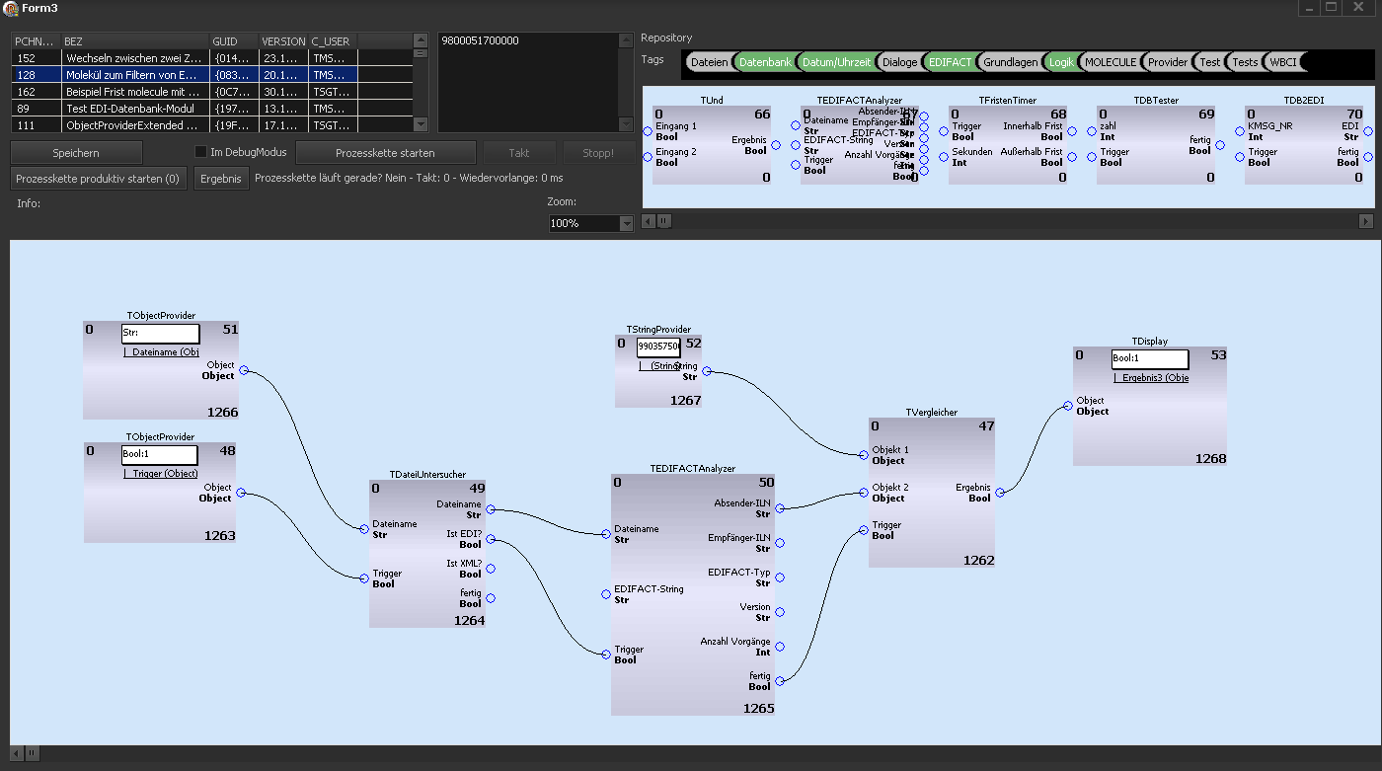Image resolution: width=1382 pixels, height=771 pixels.
Task: Select row 111 ObjectProviderExtended
Action: (x=211, y=125)
